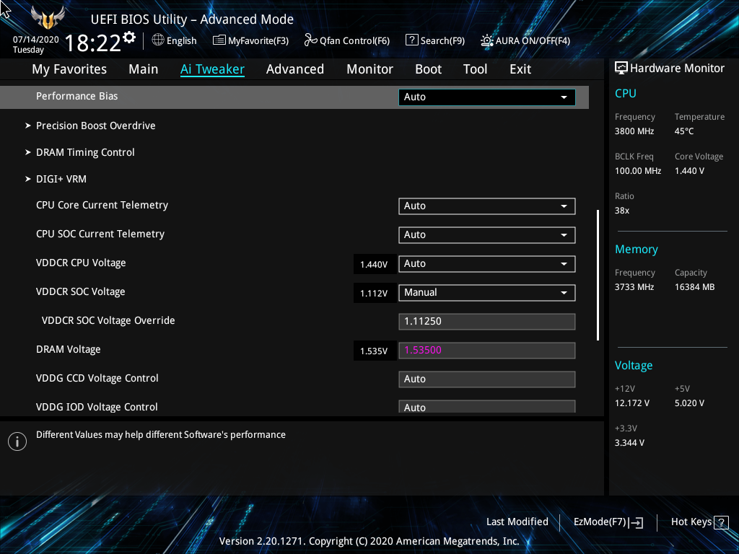
Task: Click Qfan Control(F6) label
Action: [x=354, y=41]
